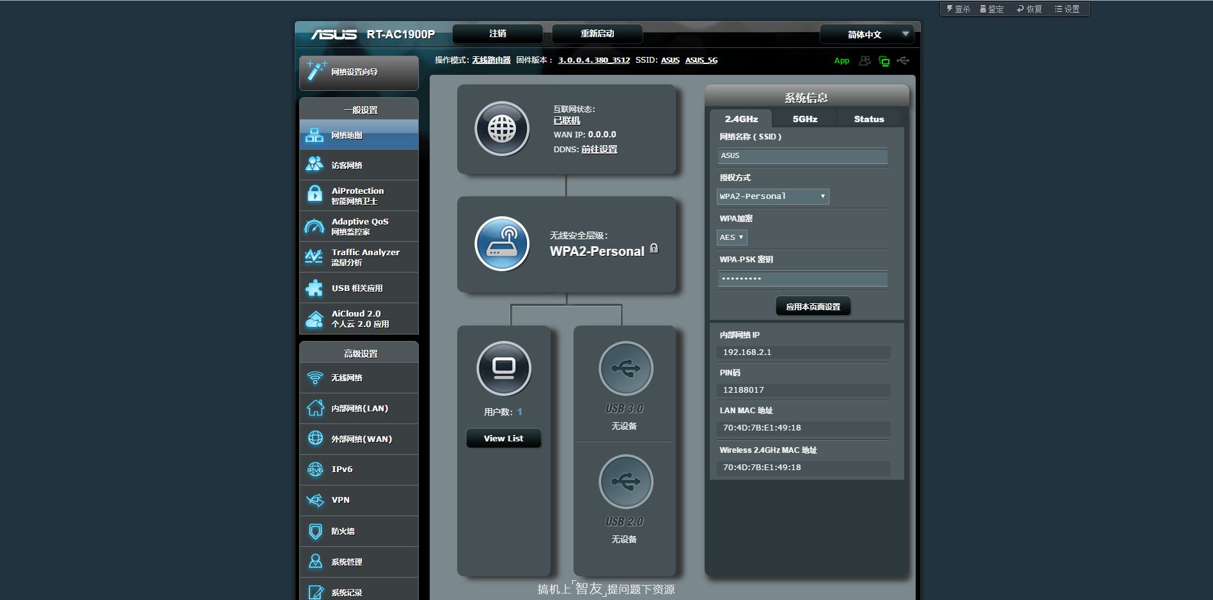Screen dimensions: 1213x600
Task: Open the network setup wizard wand icon
Action: 316,70
